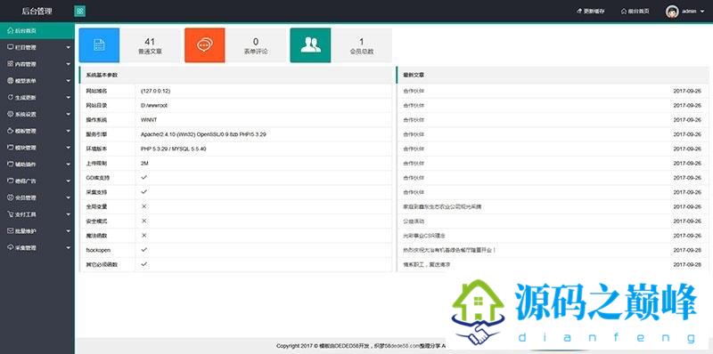Click the gear icon next to 系统设置
The image size is (713, 354).
pyautogui.click(x=11, y=114)
